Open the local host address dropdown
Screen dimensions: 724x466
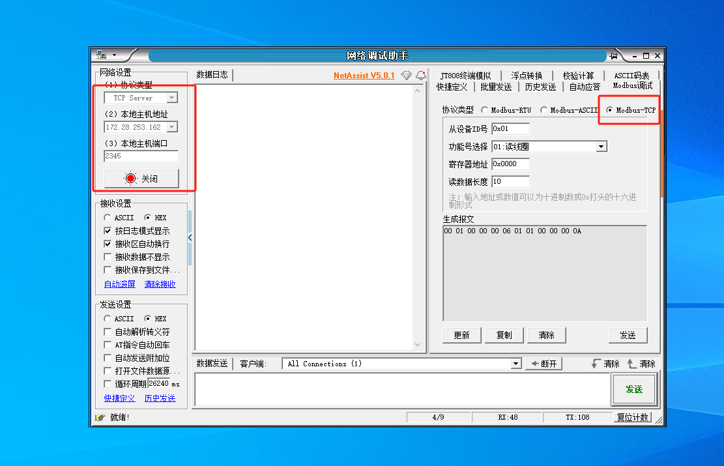tap(172, 127)
